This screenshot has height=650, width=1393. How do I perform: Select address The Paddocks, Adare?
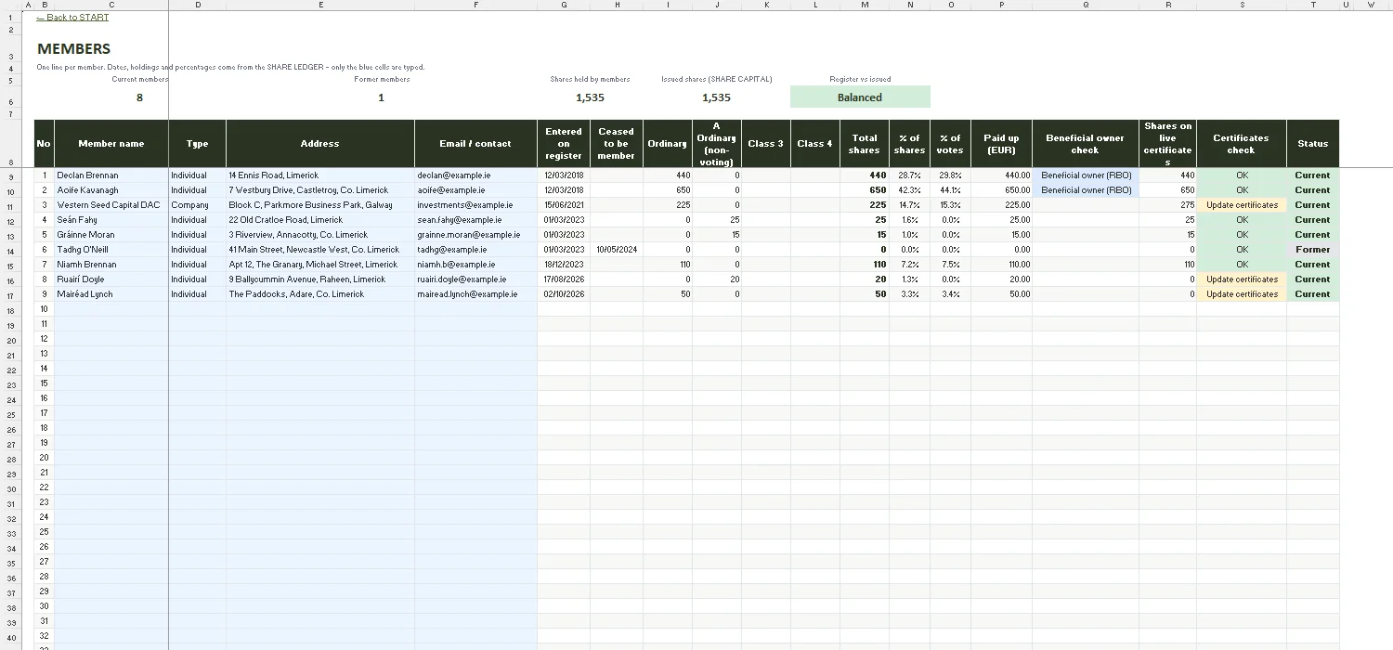pyautogui.click(x=320, y=294)
